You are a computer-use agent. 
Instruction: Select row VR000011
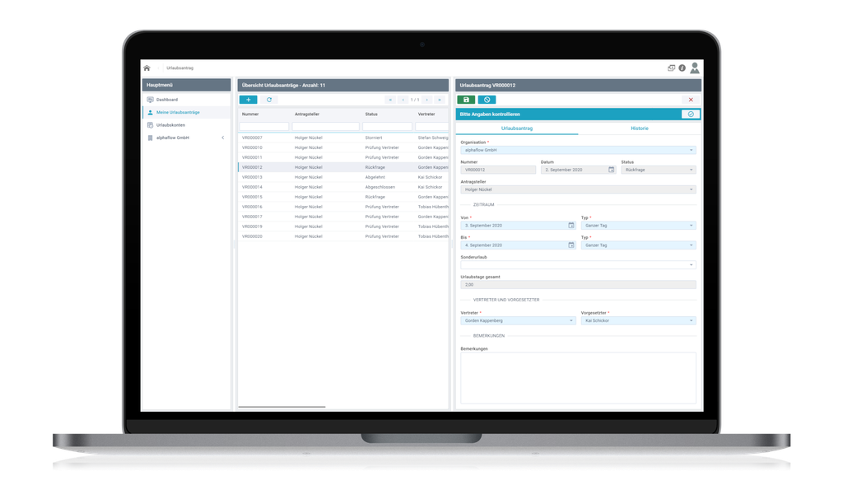pyautogui.click(x=343, y=157)
